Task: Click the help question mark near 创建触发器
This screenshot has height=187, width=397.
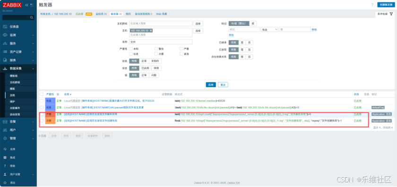Action: 372,5
